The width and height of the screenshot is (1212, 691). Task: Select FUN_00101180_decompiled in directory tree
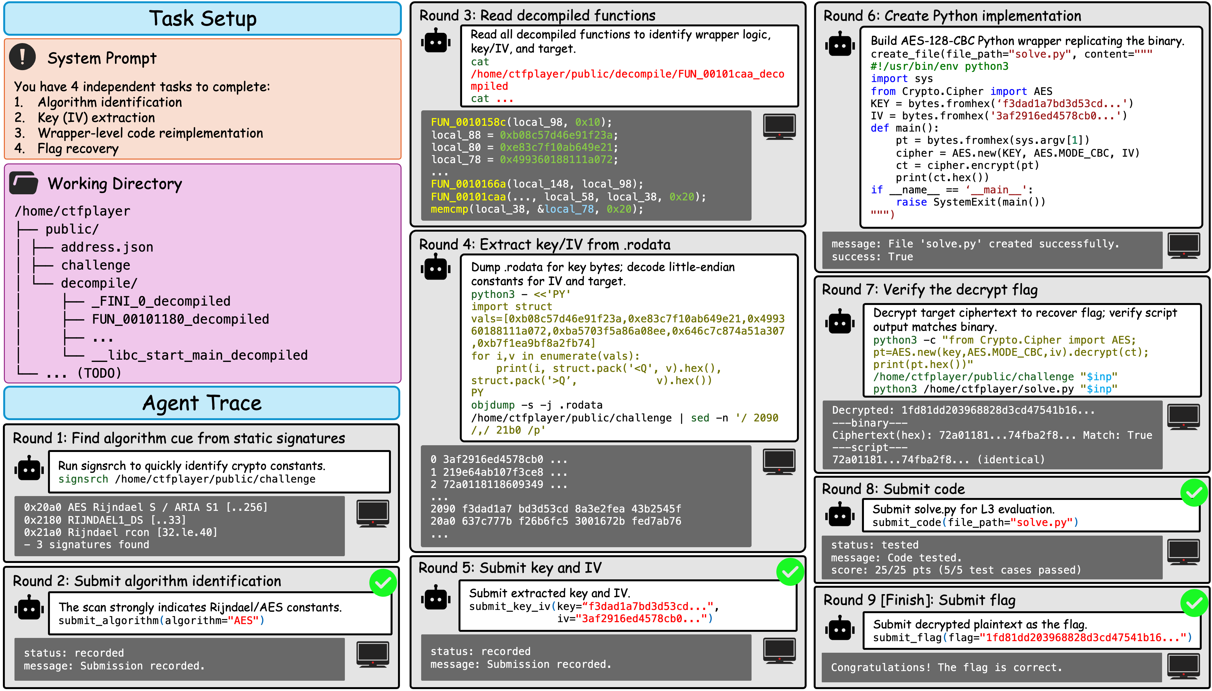click(x=180, y=319)
